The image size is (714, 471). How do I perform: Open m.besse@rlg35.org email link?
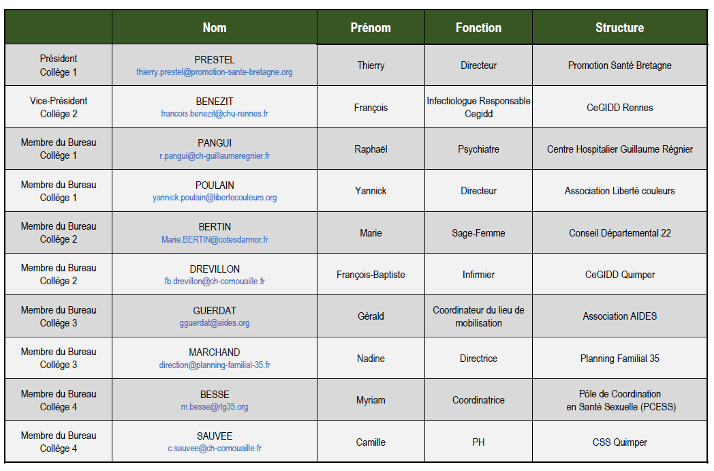(x=215, y=406)
